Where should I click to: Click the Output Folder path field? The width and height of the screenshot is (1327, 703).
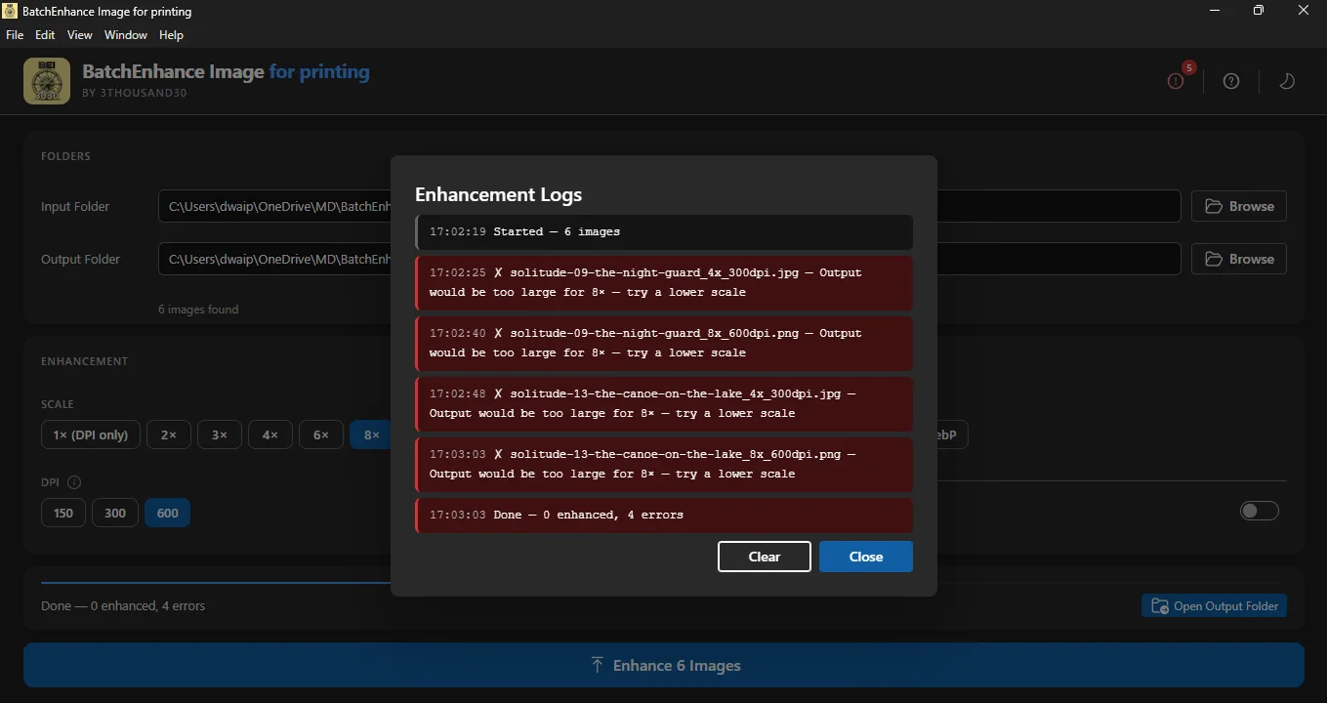pos(669,259)
